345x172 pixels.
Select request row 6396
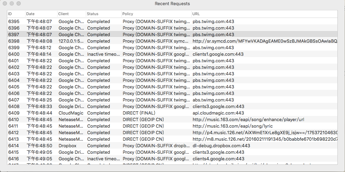click(172, 28)
